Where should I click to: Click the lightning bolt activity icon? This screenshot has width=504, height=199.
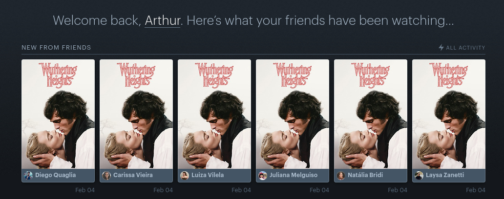click(x=441, y=47)
